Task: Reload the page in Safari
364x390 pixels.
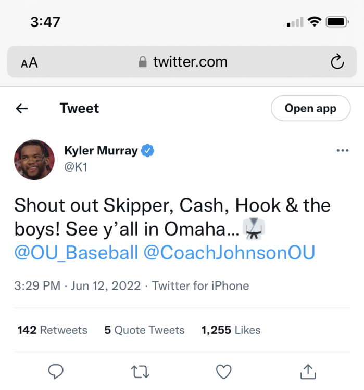Action: point(337,62)
